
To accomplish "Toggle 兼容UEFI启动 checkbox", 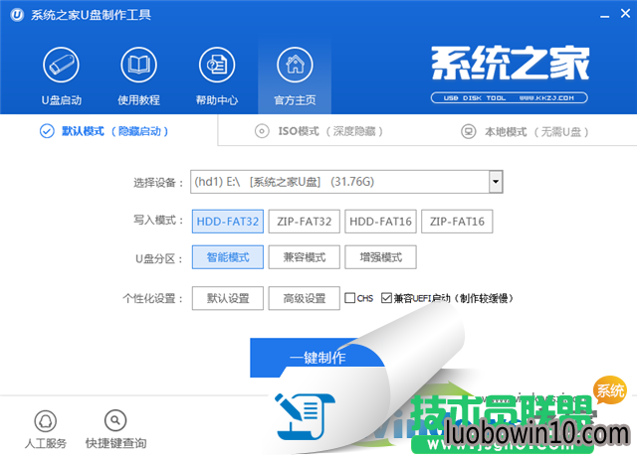I will point(386,298).
